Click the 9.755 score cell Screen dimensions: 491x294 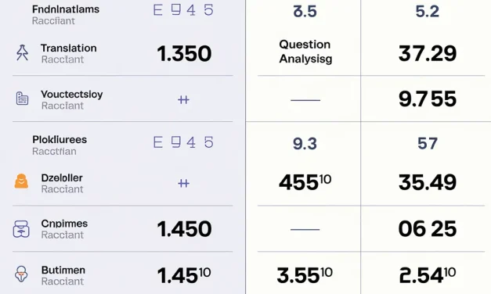[428, 99]
